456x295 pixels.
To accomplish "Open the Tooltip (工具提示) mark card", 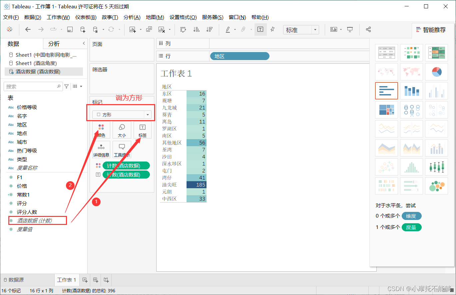I will click(122, 150).
